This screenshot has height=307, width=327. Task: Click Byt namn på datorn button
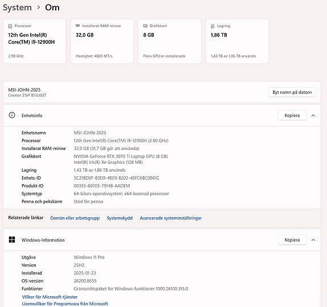pyautogui.click(x=292, y=92)
